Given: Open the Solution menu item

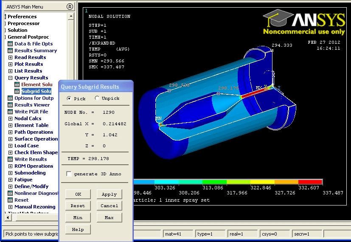Looking at the screenshot, I should tap(17, 30).
